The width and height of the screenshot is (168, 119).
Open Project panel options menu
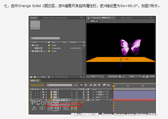(x=82, y=18)
